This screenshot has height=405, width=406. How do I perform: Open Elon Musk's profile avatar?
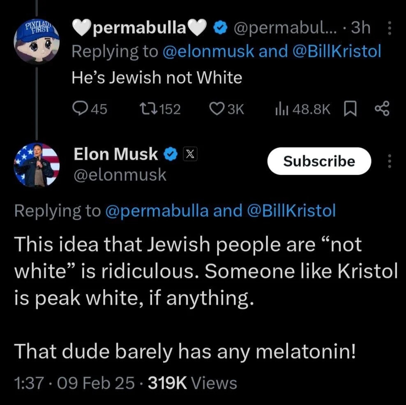click(x=37, y=165)
